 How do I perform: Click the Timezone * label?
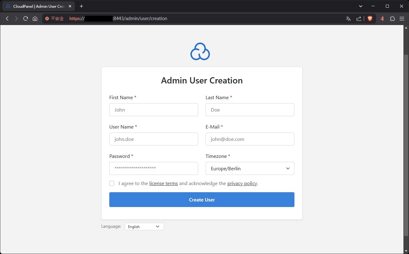click(x=218, y=156)
